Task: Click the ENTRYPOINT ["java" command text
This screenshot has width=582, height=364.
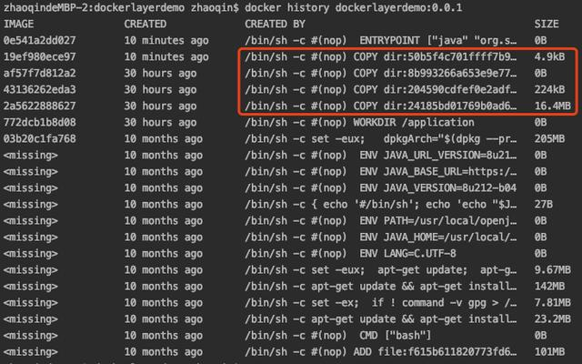Action: [x=380, y=40]
